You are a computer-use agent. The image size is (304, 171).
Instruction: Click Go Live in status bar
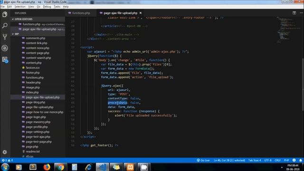point(203,161)
